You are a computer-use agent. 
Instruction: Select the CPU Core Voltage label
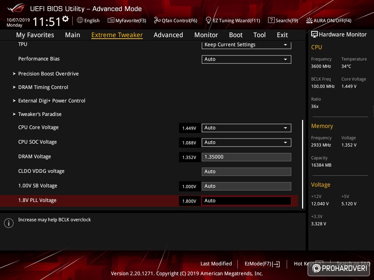[38, 127]
